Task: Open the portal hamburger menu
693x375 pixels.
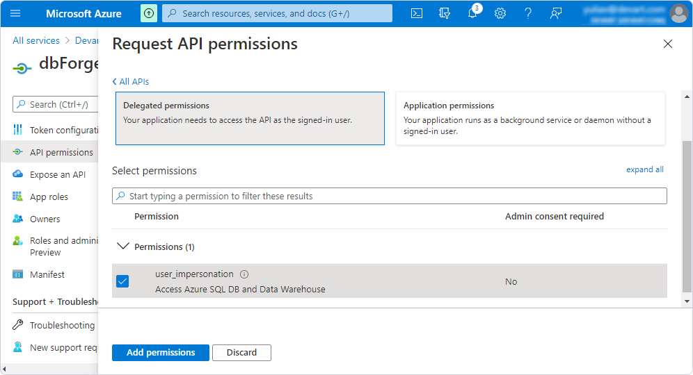Action: (x=15, y=13)
